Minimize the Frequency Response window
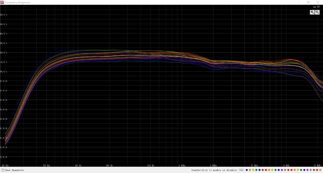Screen dimensions: 323x173 click(x=299, y=2)
